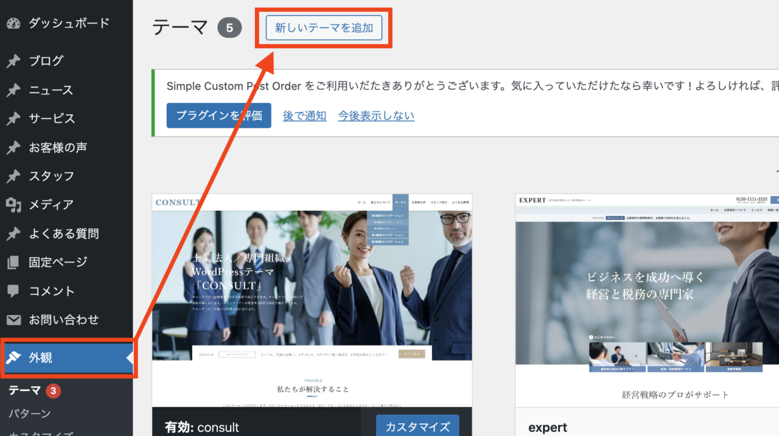This screenshot has width=779, height=436.
Task: Click the pin icon beside サービス
Action: click(13, 119)
